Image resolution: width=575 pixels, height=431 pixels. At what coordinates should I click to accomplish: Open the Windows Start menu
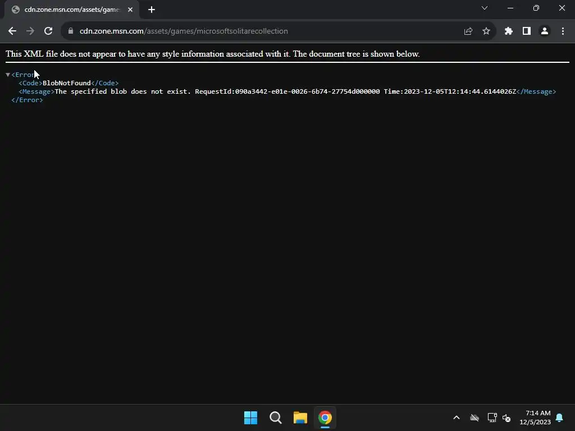tap(251, 418)
